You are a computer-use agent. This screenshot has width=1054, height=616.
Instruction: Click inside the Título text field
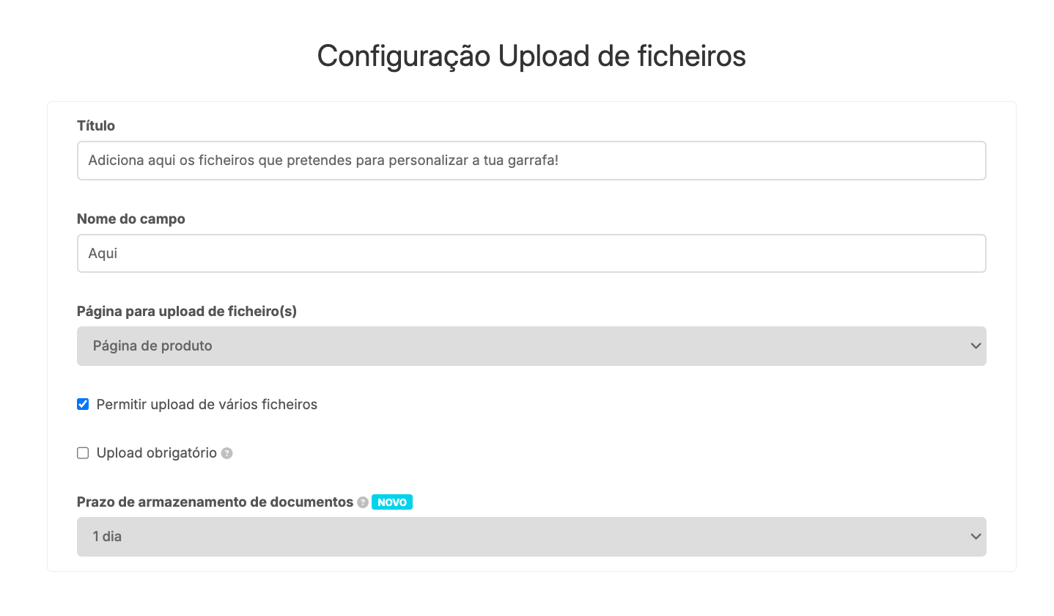coord(531,160)
